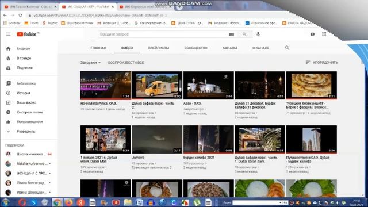
Task: Open the Дубай 31 декабря video thumbnail
Action: tap(260, 86)
